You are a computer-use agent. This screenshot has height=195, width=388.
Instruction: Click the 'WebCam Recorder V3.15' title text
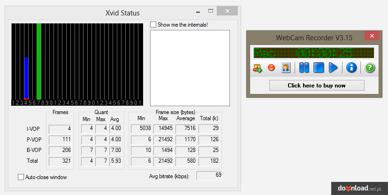pos(314,38)
